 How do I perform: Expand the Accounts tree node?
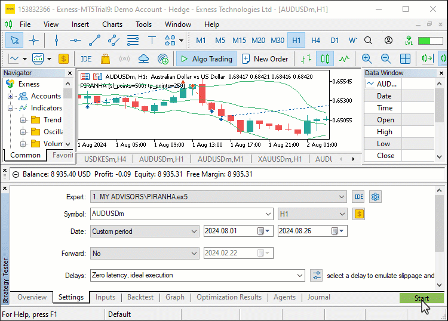coord(10,96)
